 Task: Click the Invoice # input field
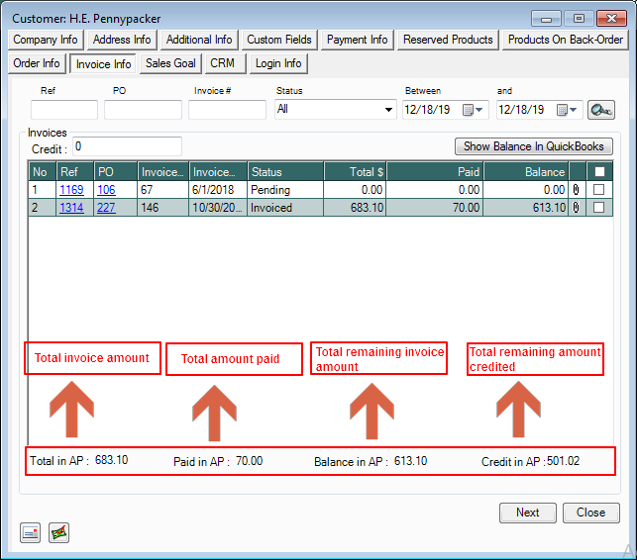pyautogui.click(x=227, y=110)
